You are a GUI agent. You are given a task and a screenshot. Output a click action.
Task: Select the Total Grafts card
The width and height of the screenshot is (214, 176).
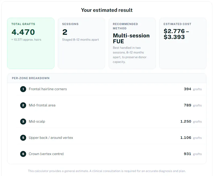pyautogui.click(x=31, y=43)
